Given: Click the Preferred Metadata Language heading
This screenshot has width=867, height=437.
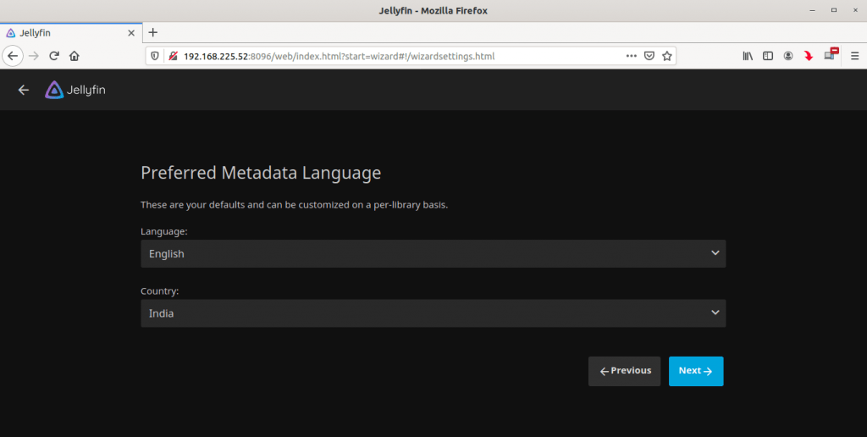Looking at the screenshot, I should pyautogui.click(x=261, y=173).
